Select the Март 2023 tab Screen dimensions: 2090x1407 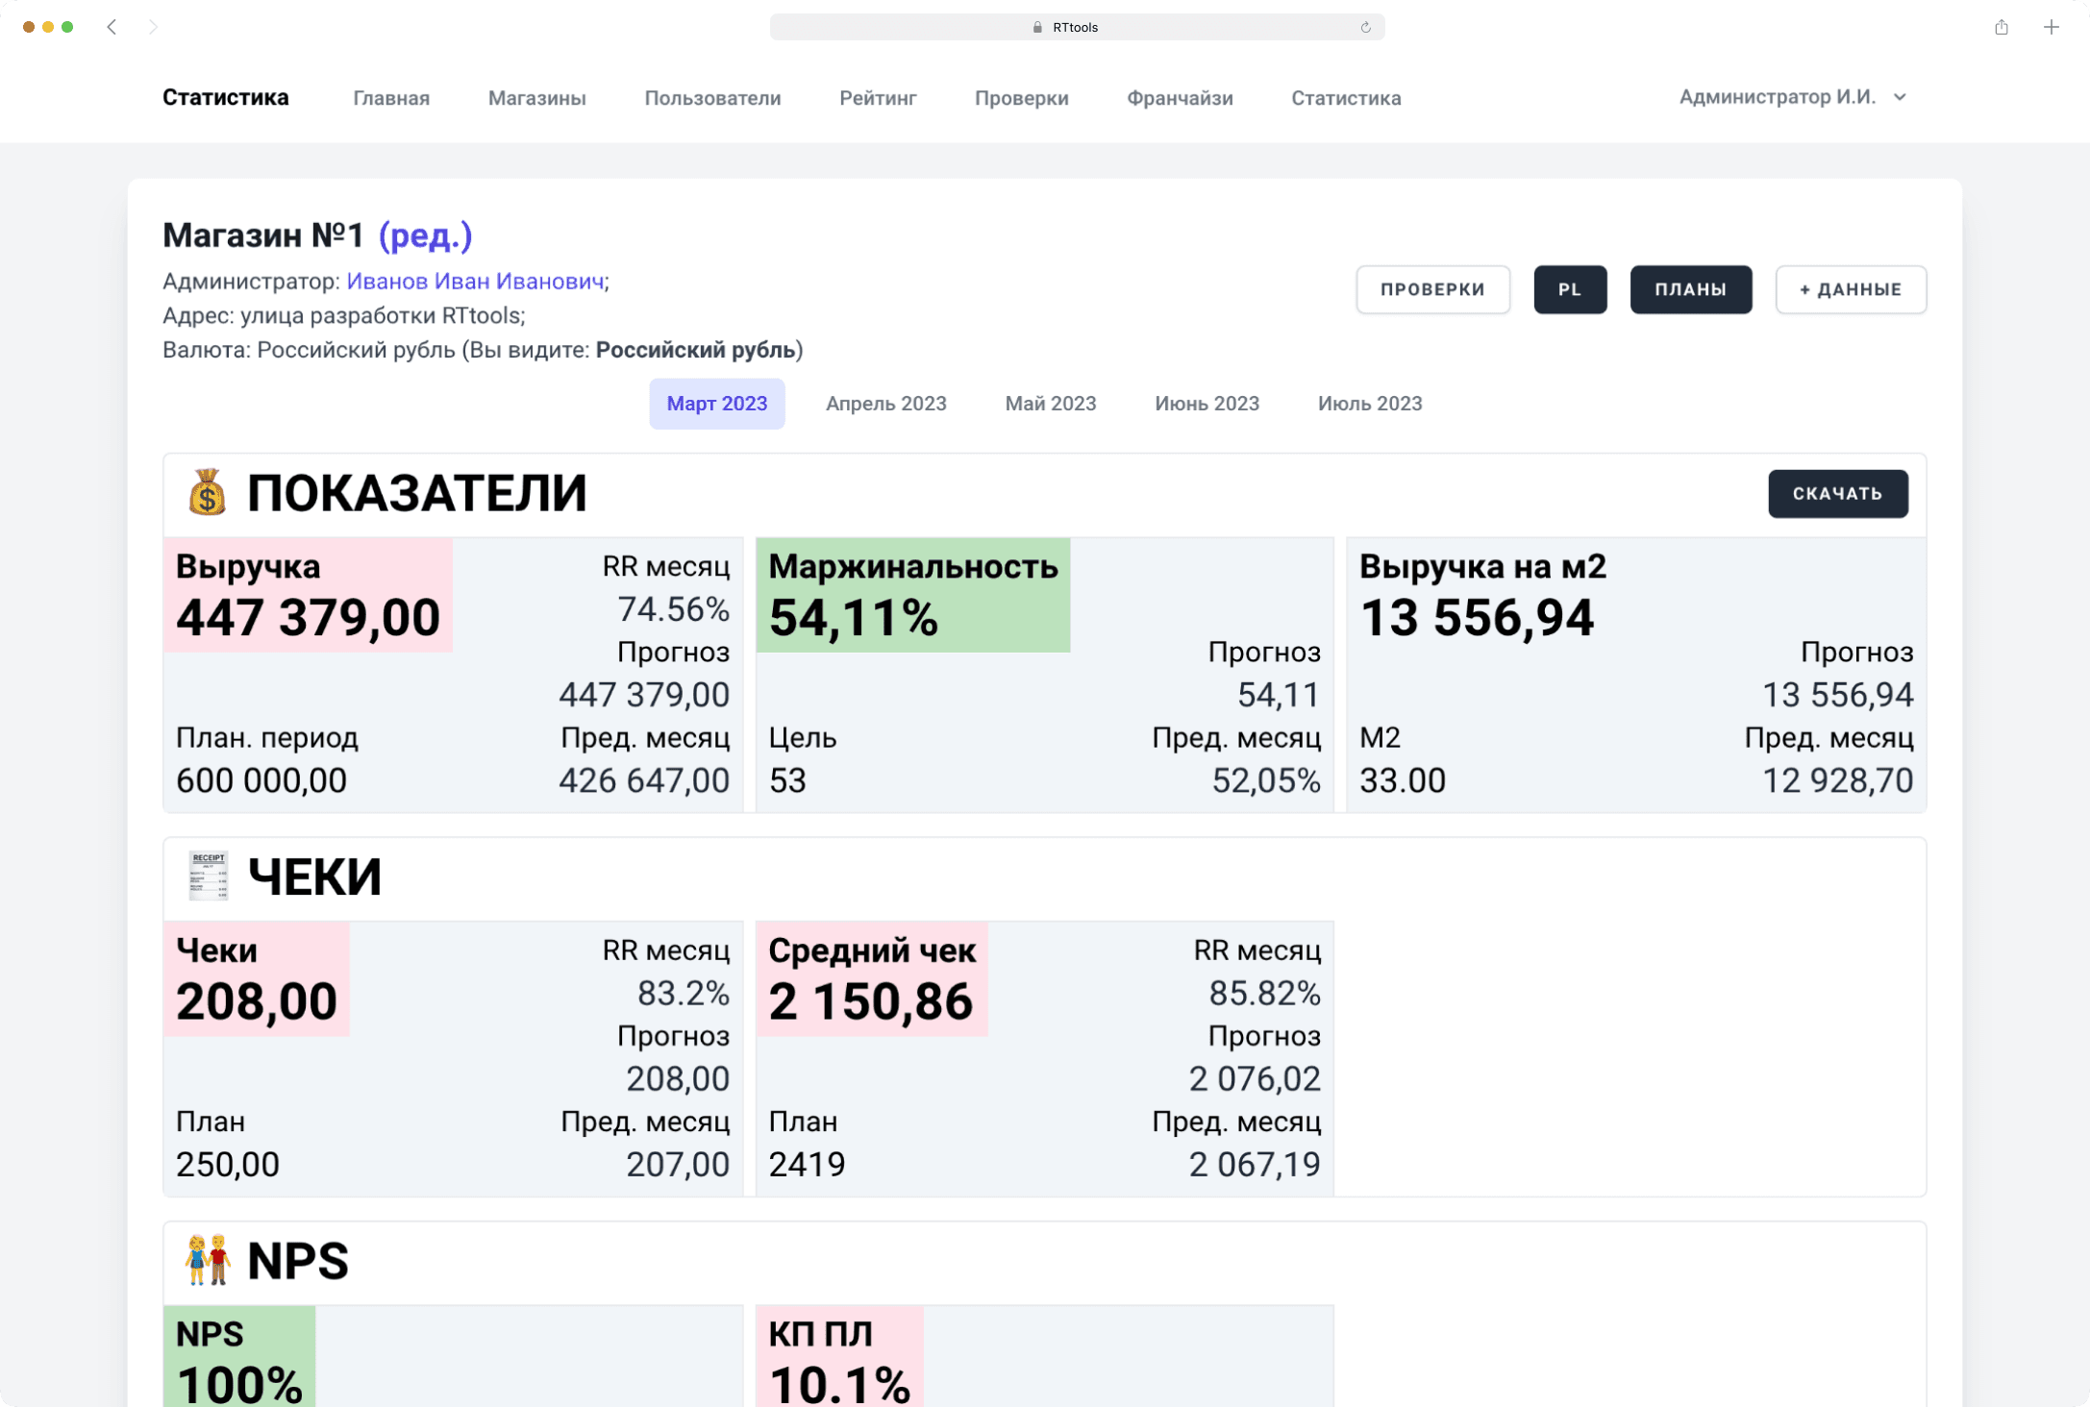[x=717, y=404]
